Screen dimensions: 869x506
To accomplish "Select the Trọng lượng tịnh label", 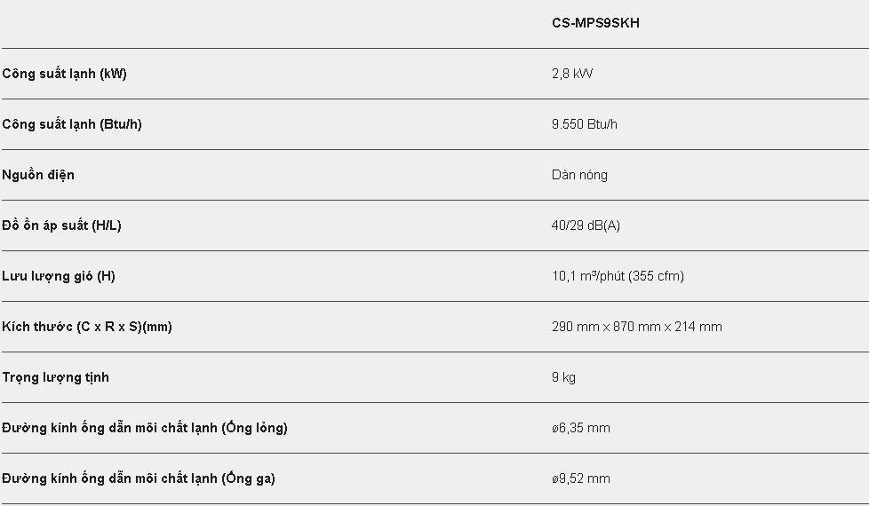I will 55,377.
